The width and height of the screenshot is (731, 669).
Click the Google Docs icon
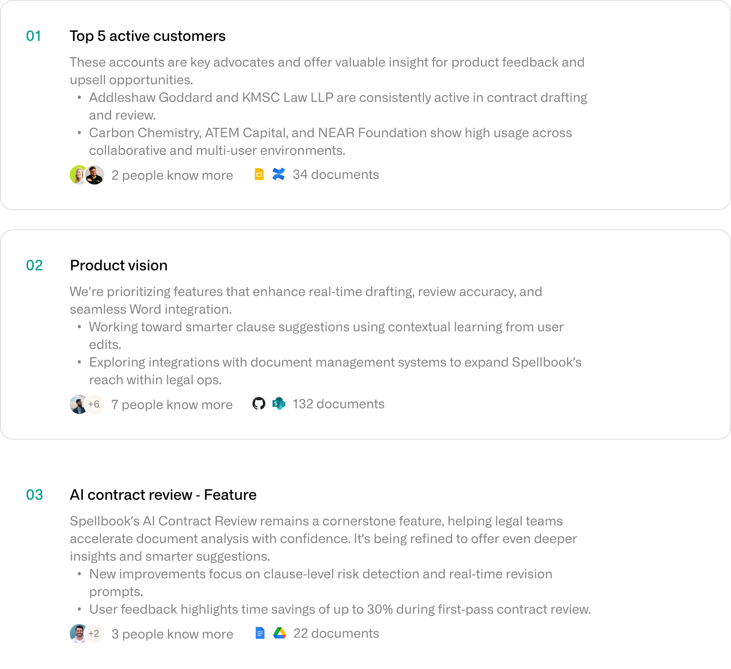[x=260, y=633]
